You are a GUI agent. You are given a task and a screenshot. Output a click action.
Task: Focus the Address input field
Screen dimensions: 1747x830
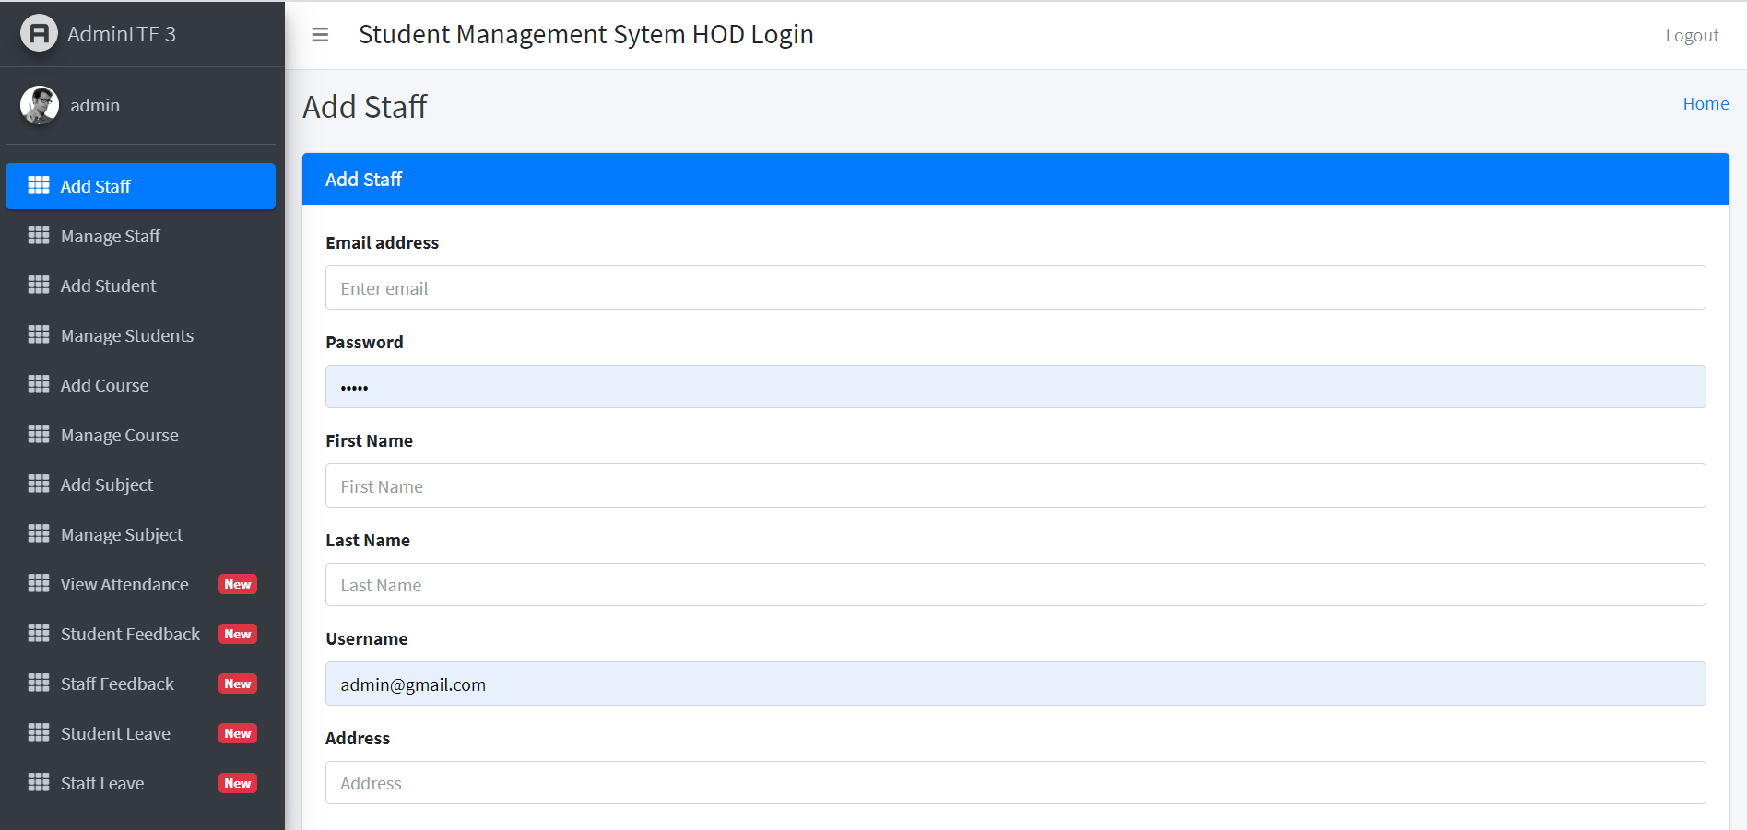1015,782
